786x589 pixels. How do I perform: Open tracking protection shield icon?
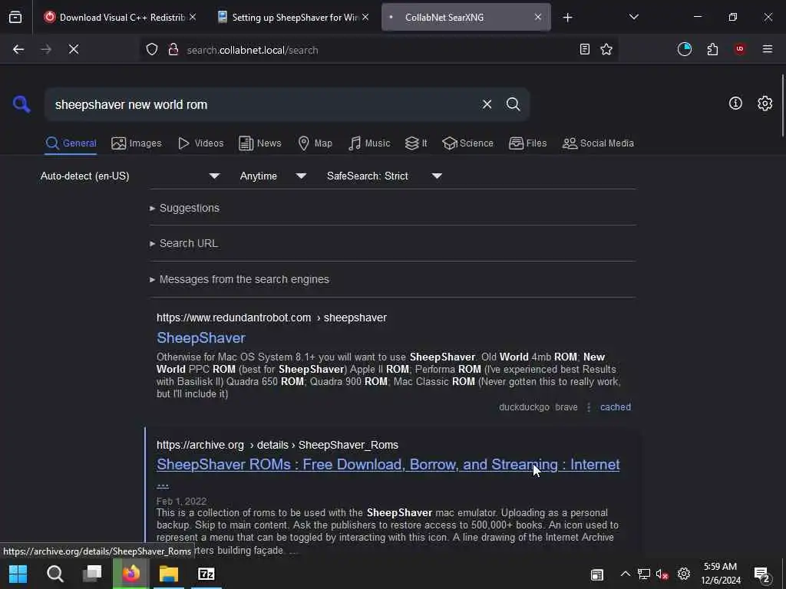[x=152, y=49]
